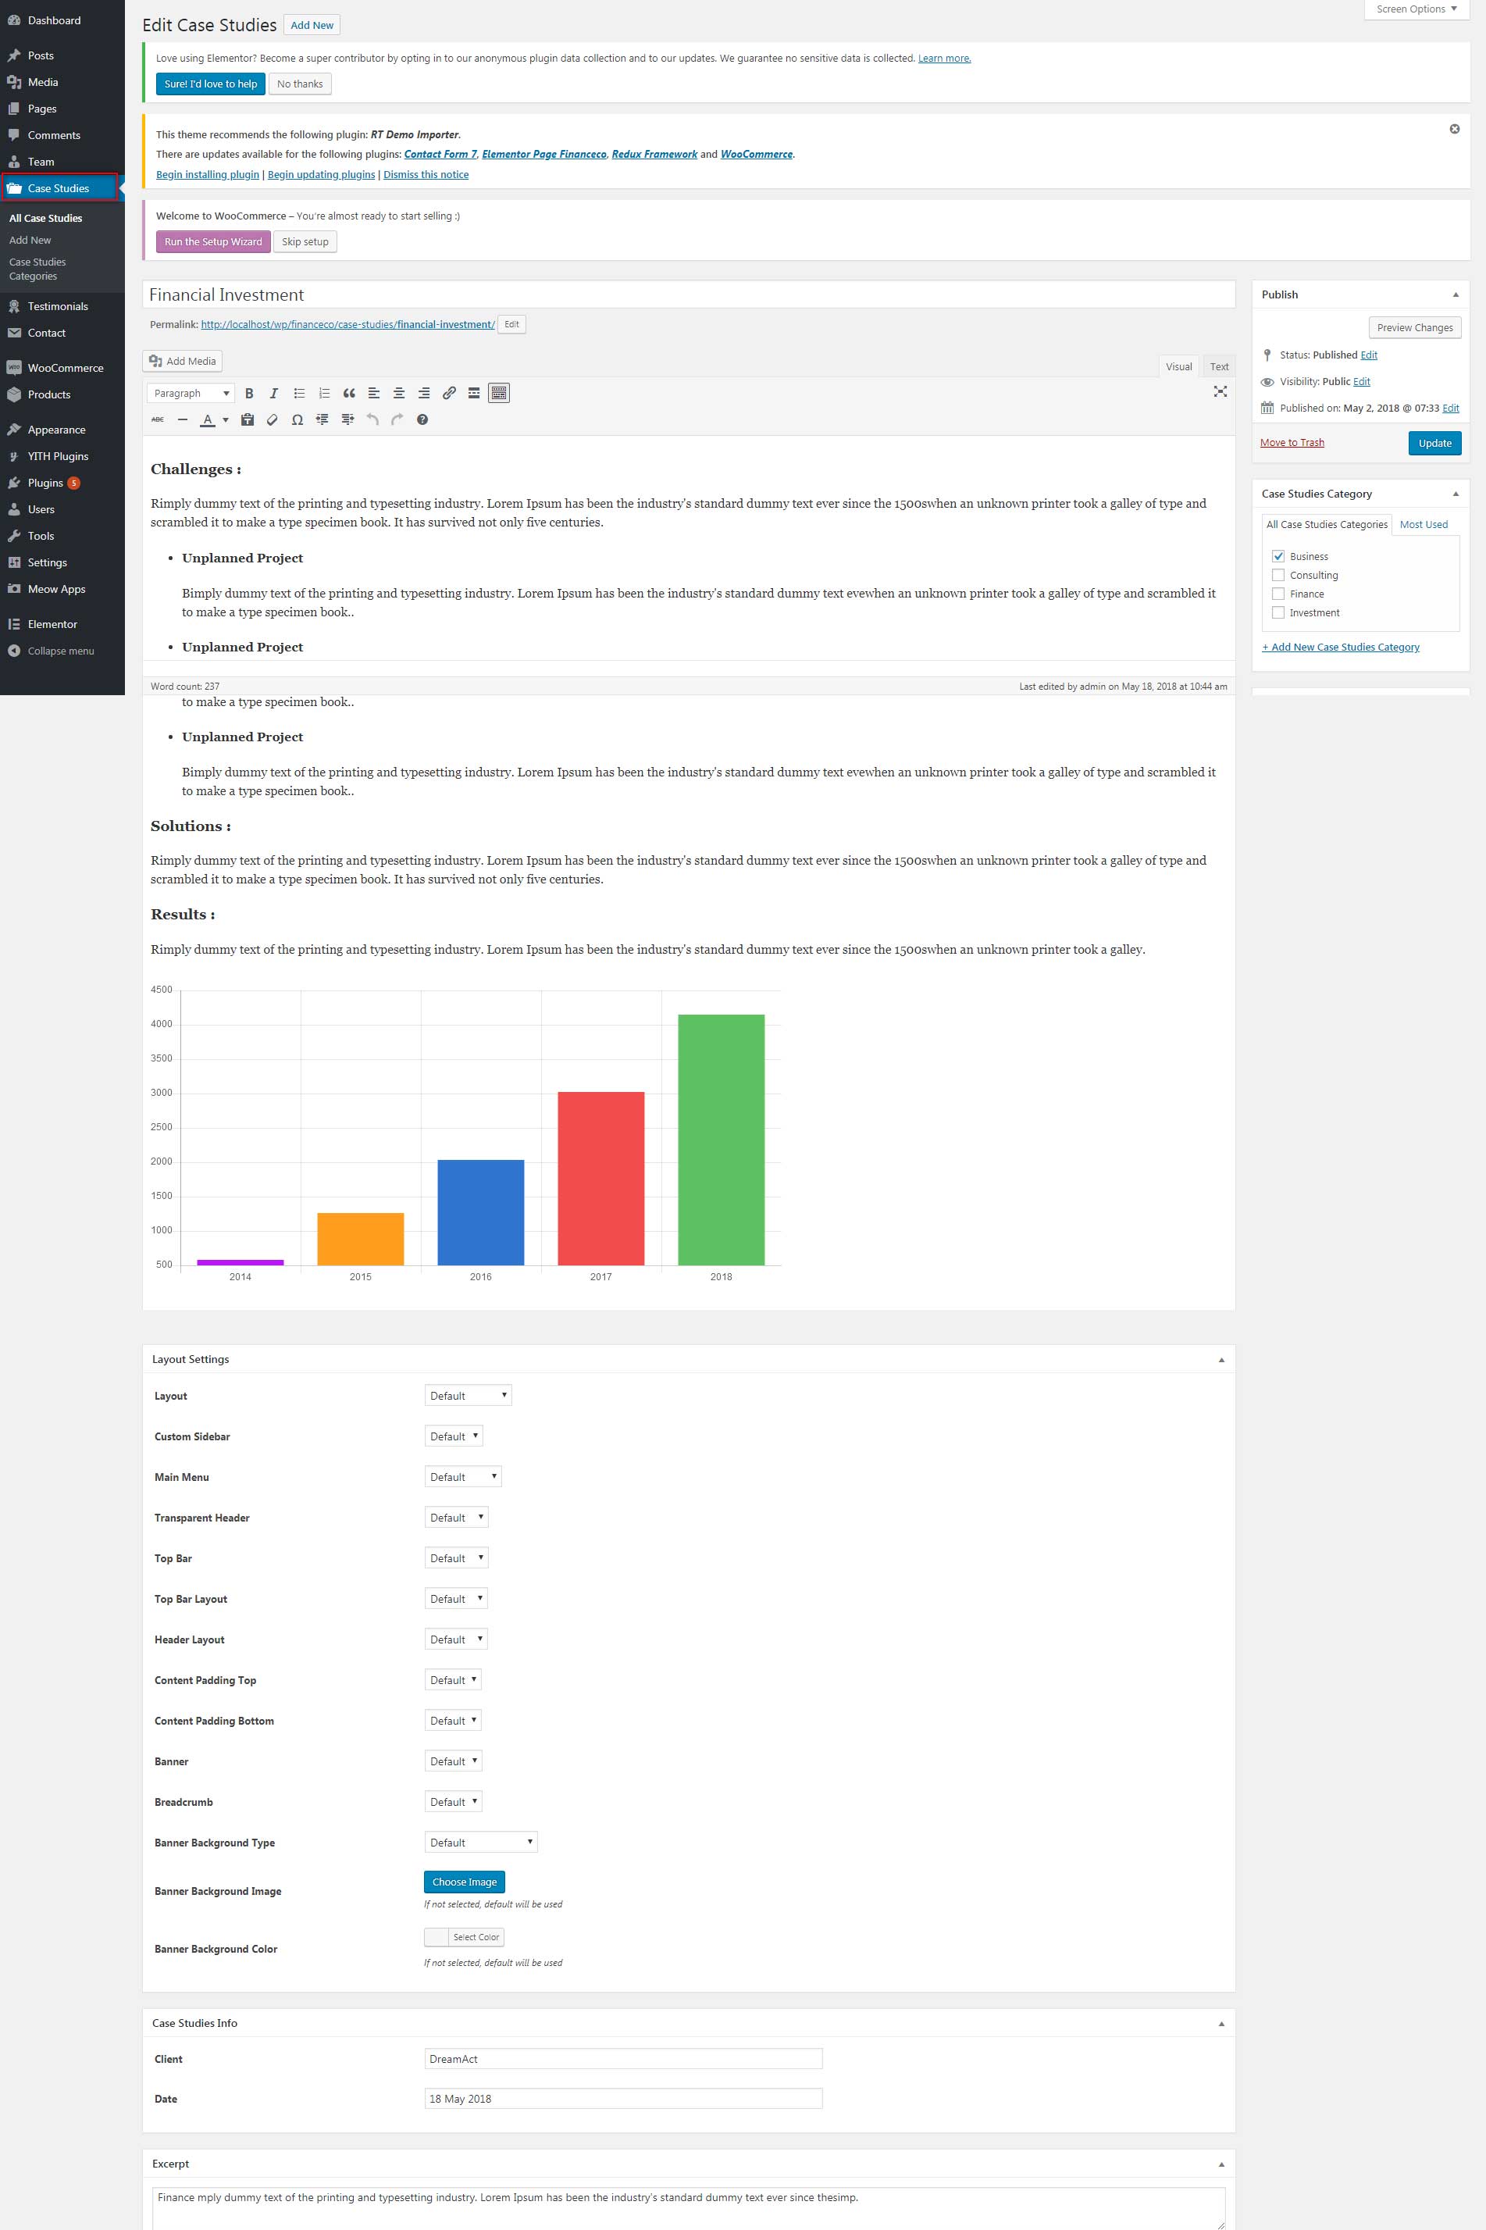The height and width of the screenshot is (2230, 1486).
Task: Check the Investment category
Action: [1278, 613]
